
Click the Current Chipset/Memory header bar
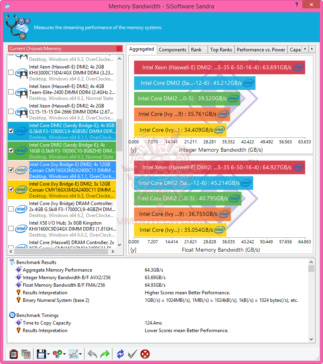(65, 49)
